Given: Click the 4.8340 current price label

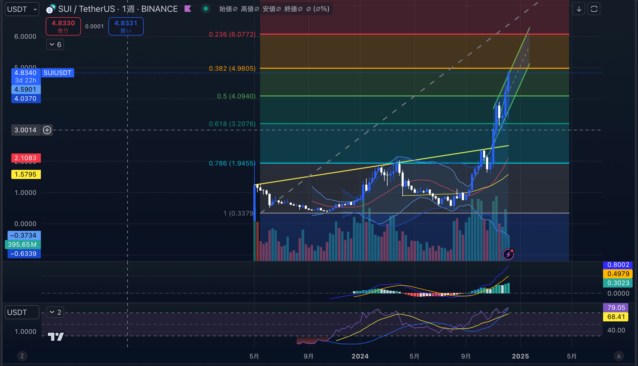Looking at the screenshot, I should (x=25, y=73).
